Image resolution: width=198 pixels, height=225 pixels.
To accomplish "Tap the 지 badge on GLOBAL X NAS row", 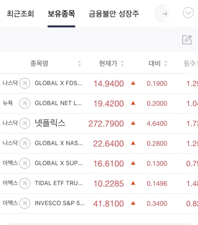I will [25, 143].
